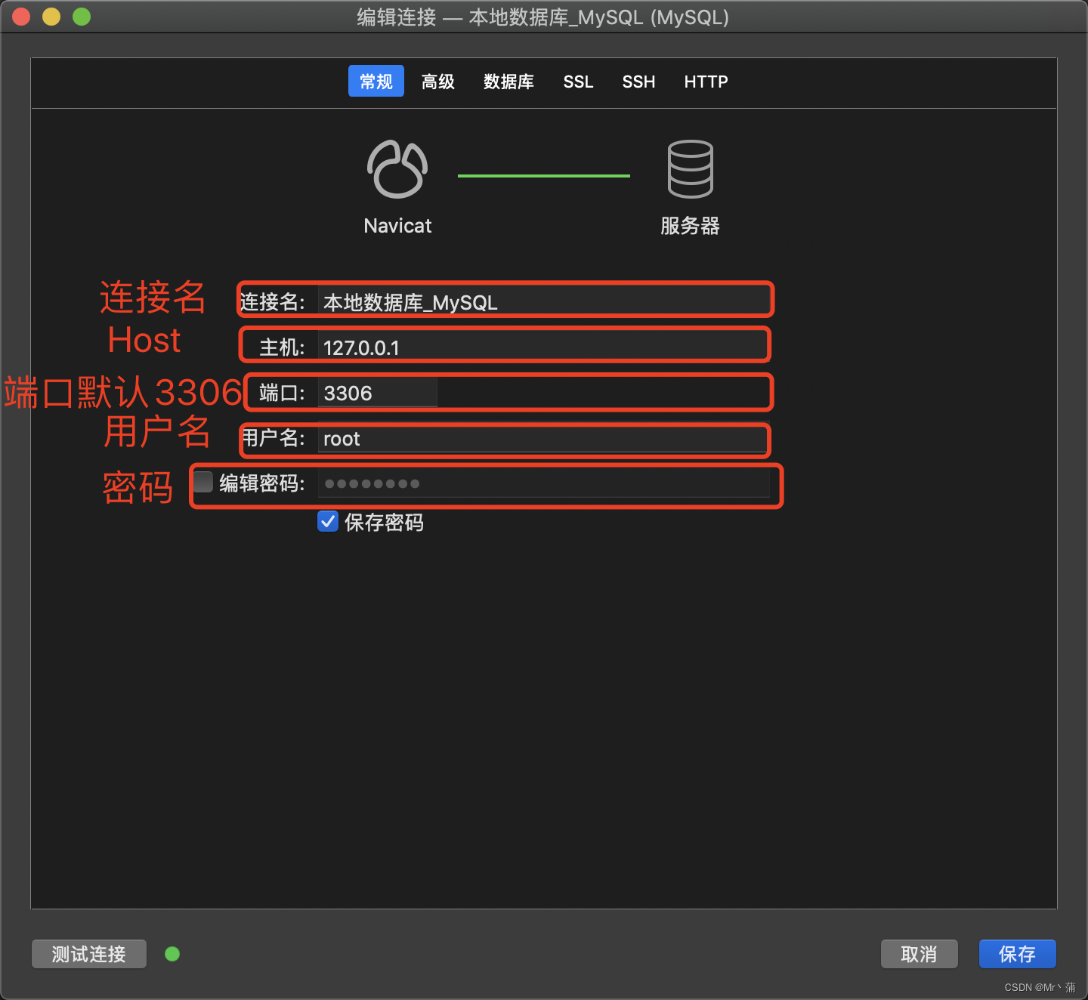Minimize the window with yellow button
The width and height of the screenshot is (1088, 1000).
[x=51, y=17]
